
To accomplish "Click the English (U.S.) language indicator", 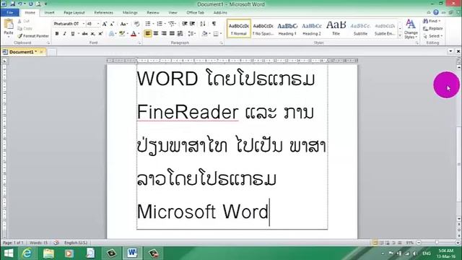I will [x=76, y=243].
